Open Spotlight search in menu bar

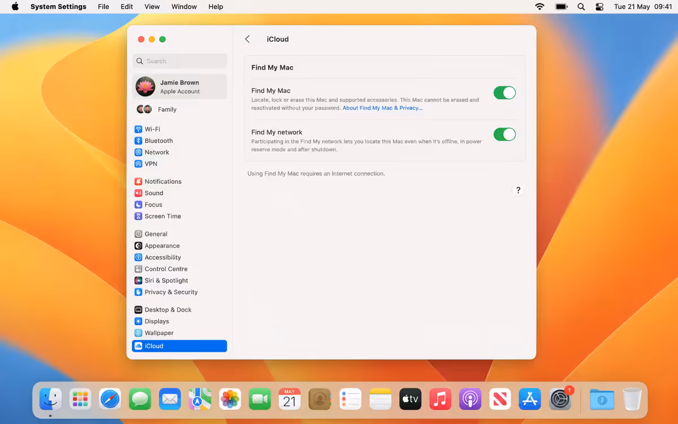(x=581, y=7)
